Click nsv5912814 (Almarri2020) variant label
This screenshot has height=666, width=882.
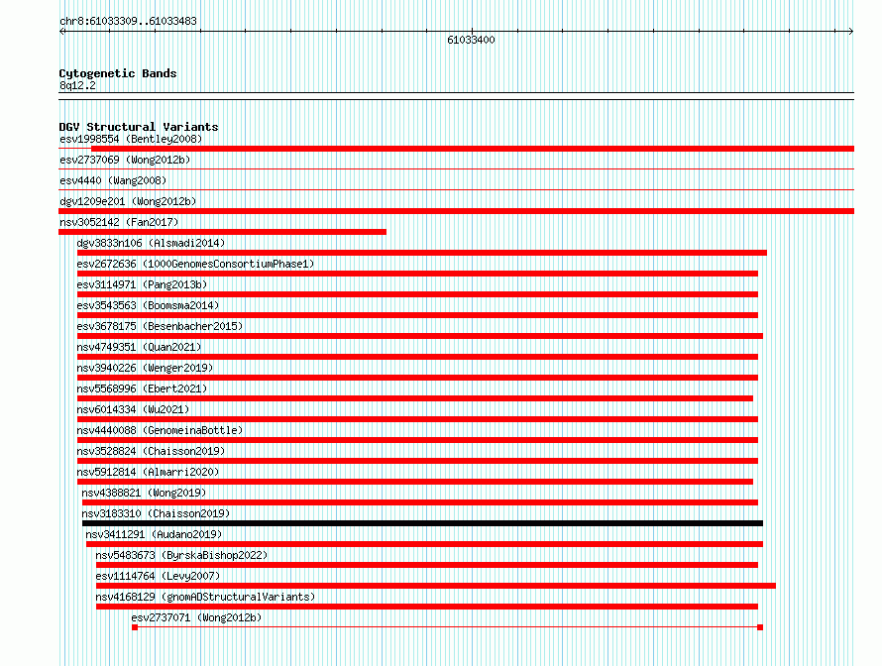point(148,472)
